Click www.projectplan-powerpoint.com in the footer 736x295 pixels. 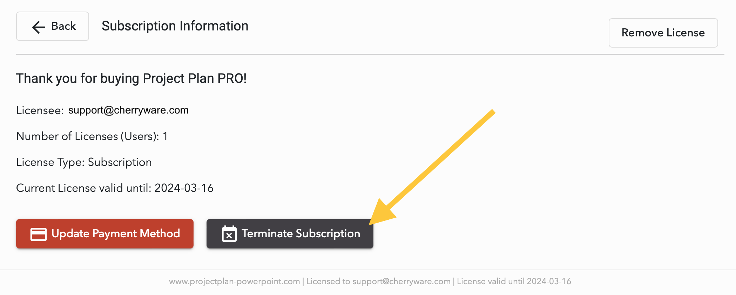pos(234,281)
